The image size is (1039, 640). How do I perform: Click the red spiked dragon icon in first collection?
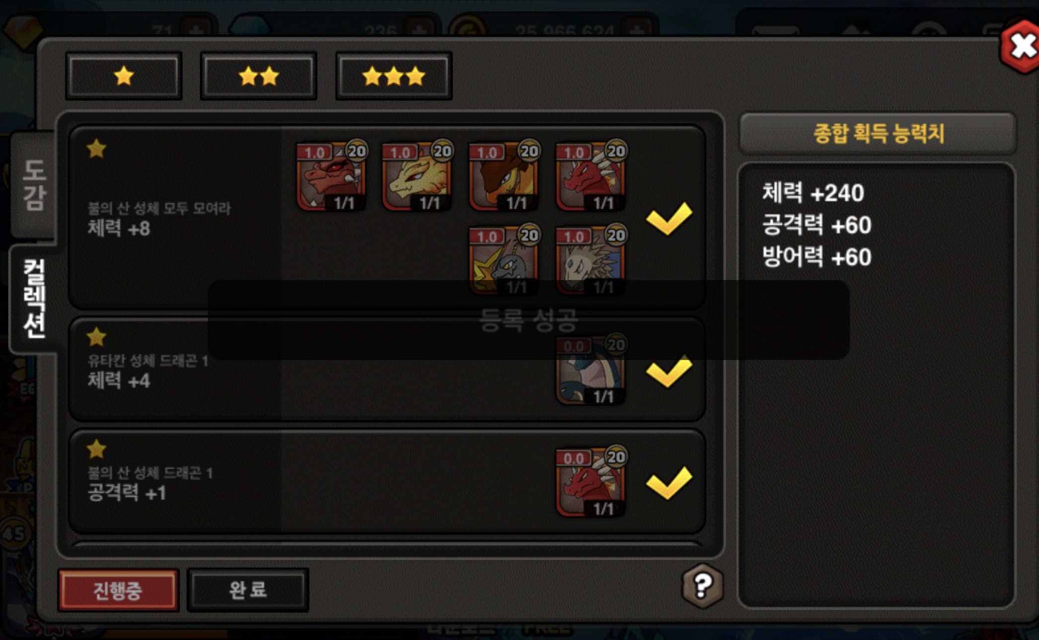point(591,176)
